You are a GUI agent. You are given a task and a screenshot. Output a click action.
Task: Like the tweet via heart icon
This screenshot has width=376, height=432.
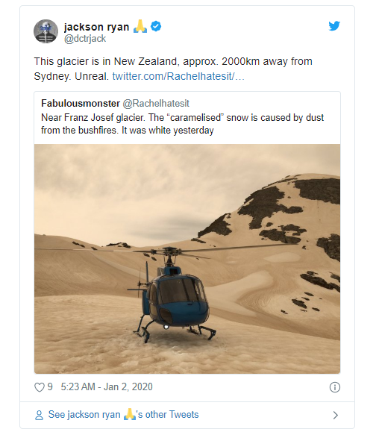click(40, 387)
